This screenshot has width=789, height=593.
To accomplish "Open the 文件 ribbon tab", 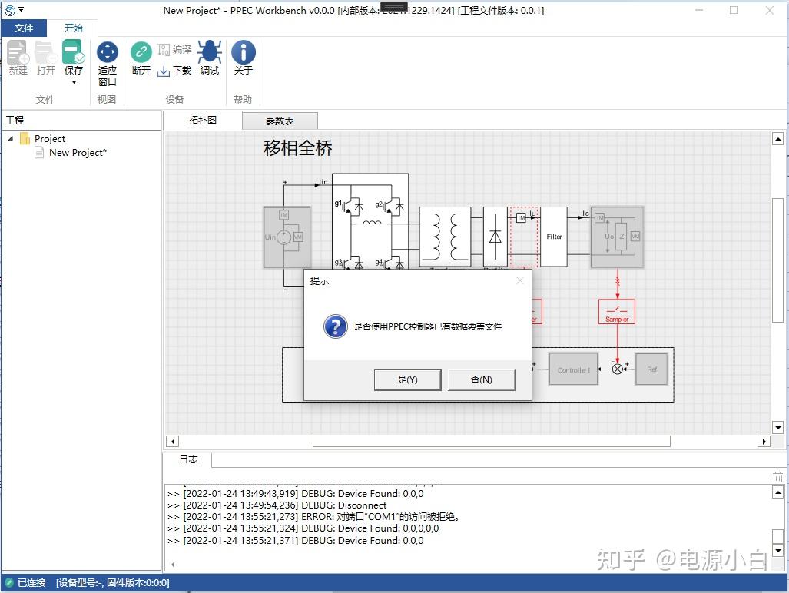I will 24,28.
